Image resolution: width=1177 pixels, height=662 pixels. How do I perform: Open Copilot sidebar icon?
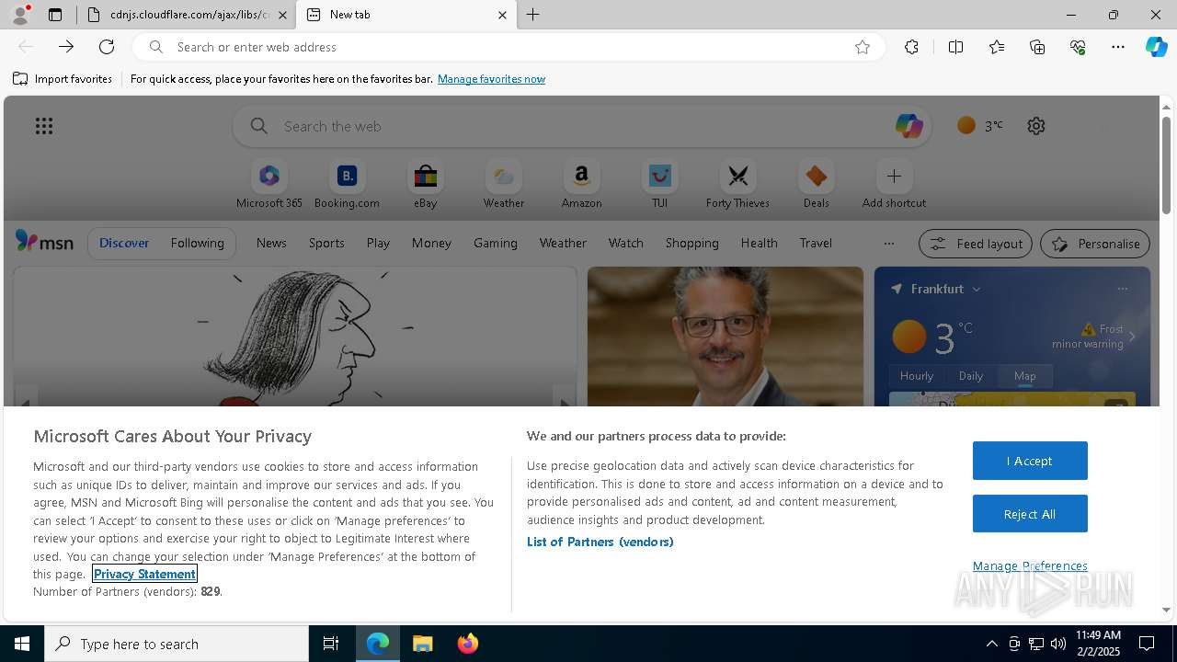1156,47
